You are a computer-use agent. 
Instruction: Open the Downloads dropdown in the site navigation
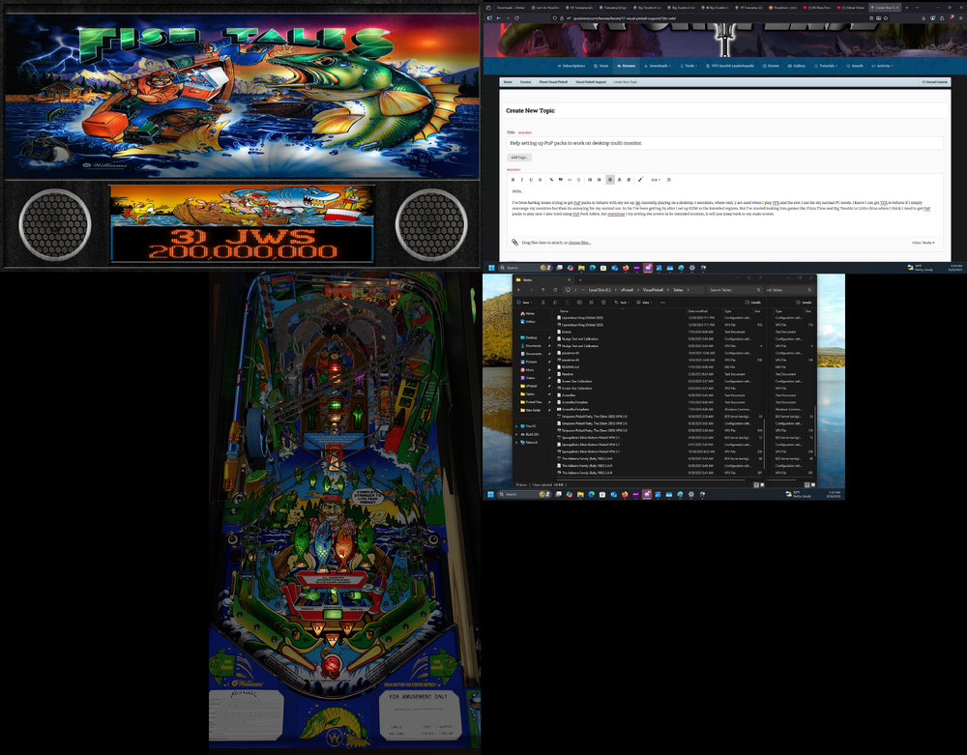tap(658, 66)
